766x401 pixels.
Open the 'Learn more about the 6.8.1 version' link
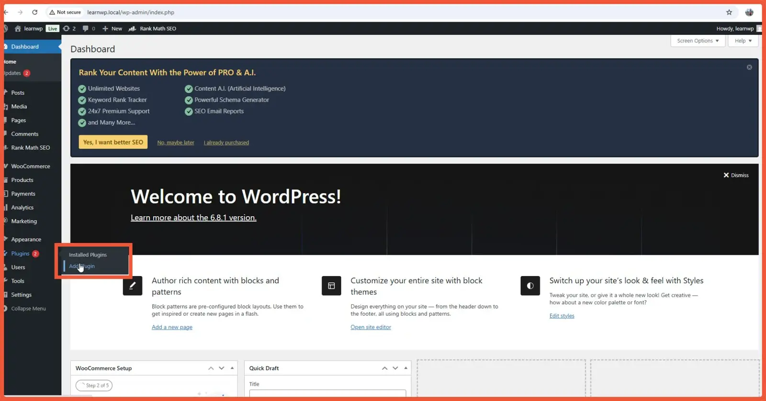tap(193, 218)
